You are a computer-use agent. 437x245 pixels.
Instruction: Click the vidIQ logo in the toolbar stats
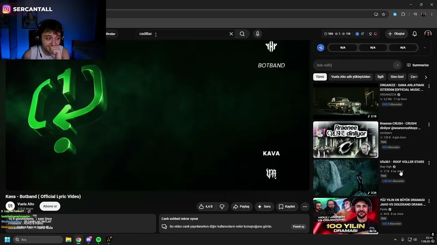tap(357, 34)
